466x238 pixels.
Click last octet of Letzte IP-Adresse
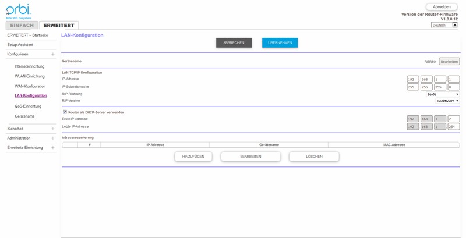[454, 126]
